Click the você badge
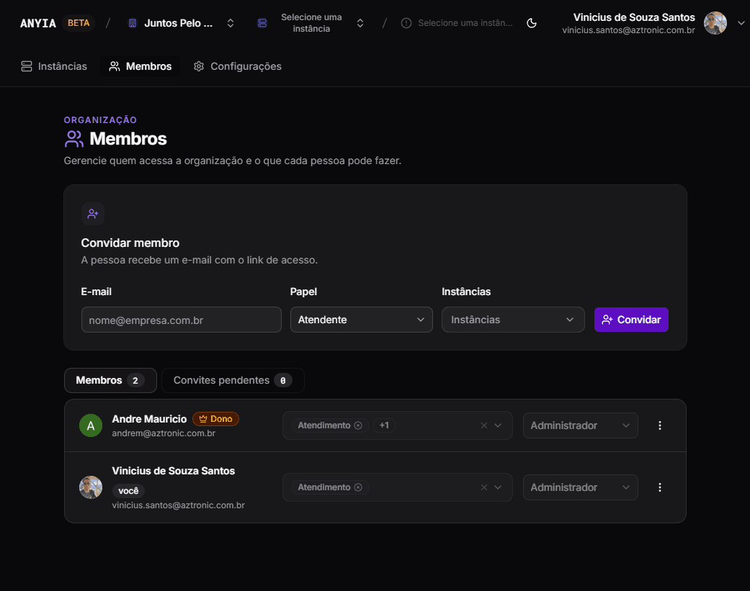Screen dimensions: 750x591 point(128,491)
